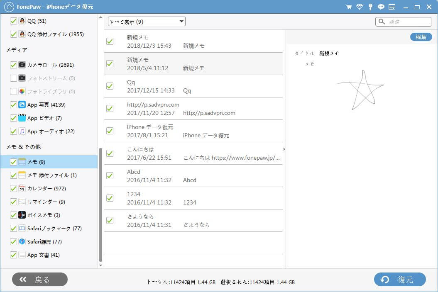Click the sidebar scroll down arrow
Screen dimensions: 438x292
(100, 265)
